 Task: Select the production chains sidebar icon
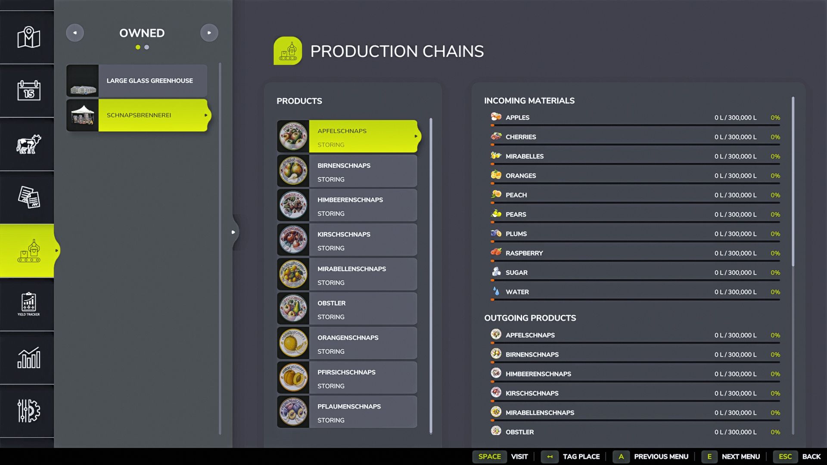pyautogui.click(x=28, y=251)
